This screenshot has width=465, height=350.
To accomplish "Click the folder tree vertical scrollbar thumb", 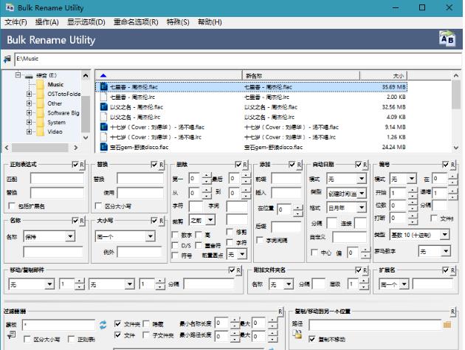I will [x=86, y=114].
